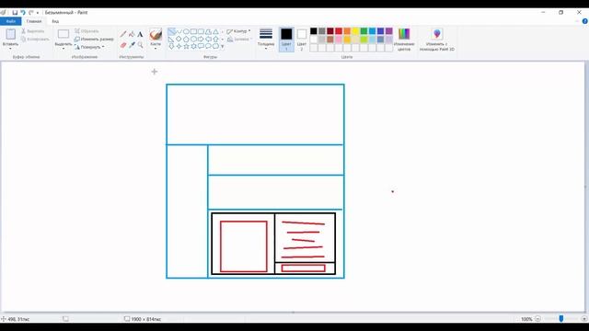Click the Resize (Изменить размер) button
The height and width of the screenshot is (331, 589).
click(x=94, y=39)
